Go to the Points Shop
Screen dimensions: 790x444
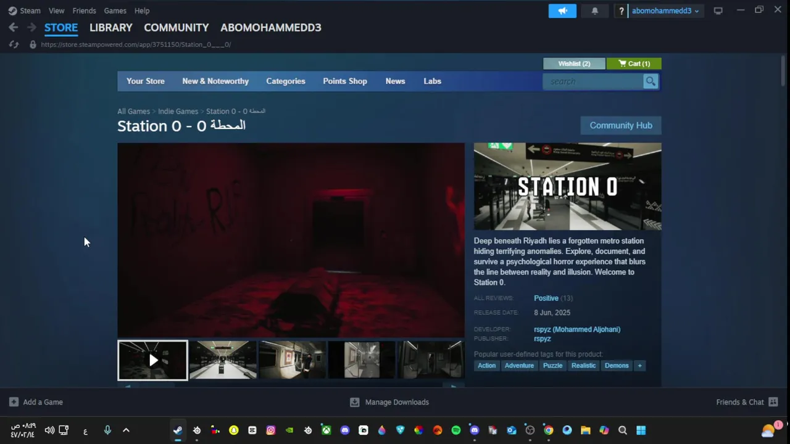(345, 81)
